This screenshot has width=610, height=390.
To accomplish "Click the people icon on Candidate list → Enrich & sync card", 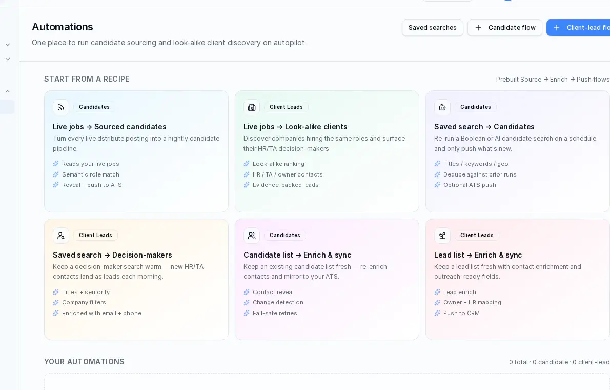I will click(251, 236).
